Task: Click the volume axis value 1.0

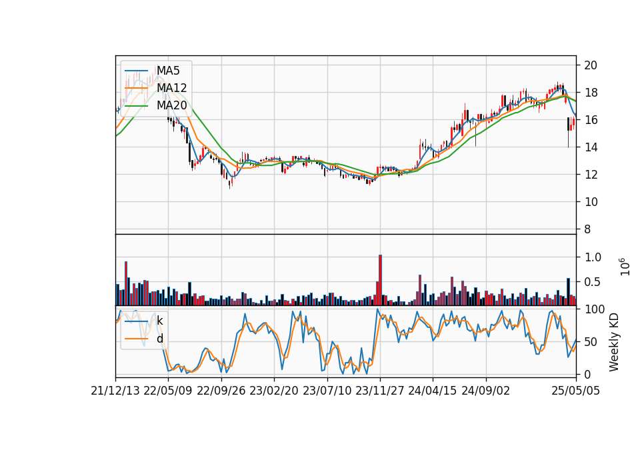Action: (x=593, y=257)
